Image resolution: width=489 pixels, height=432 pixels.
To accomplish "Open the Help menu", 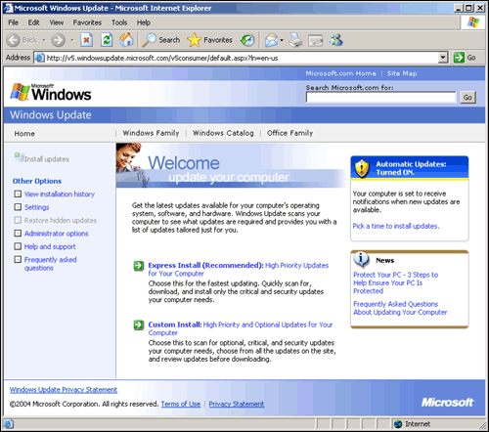I will click(x=144, y=22).
